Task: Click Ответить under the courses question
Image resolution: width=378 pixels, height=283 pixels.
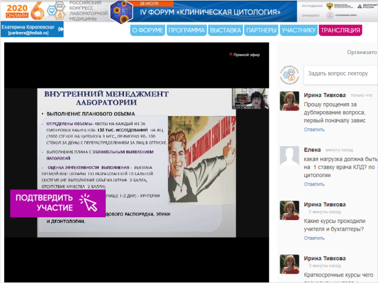Action: click(x=314, y=238)
